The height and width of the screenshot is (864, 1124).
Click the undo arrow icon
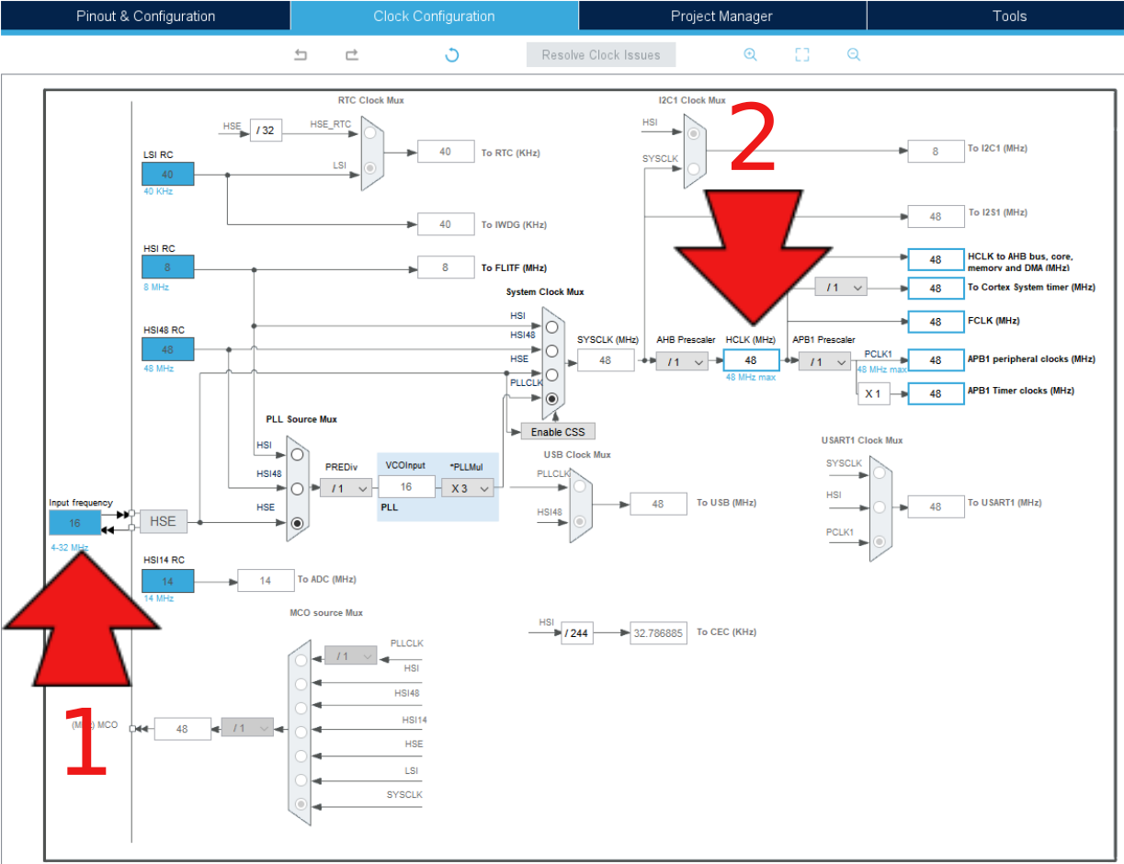[301, 55]
